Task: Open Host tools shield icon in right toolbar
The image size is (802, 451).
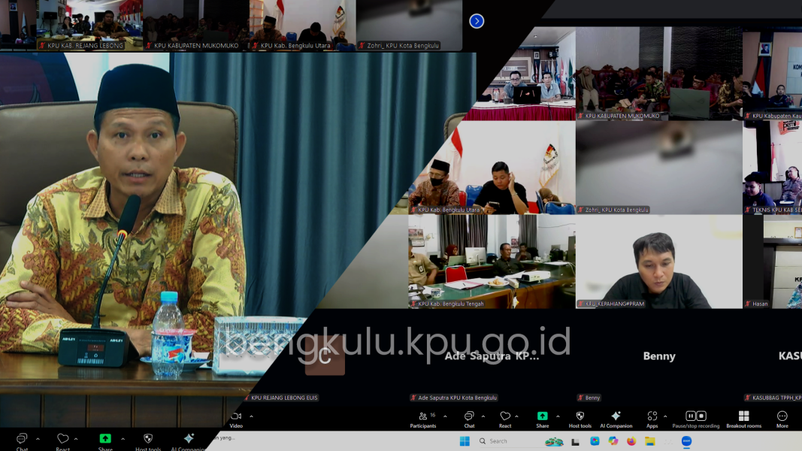Action: point(580,419)
